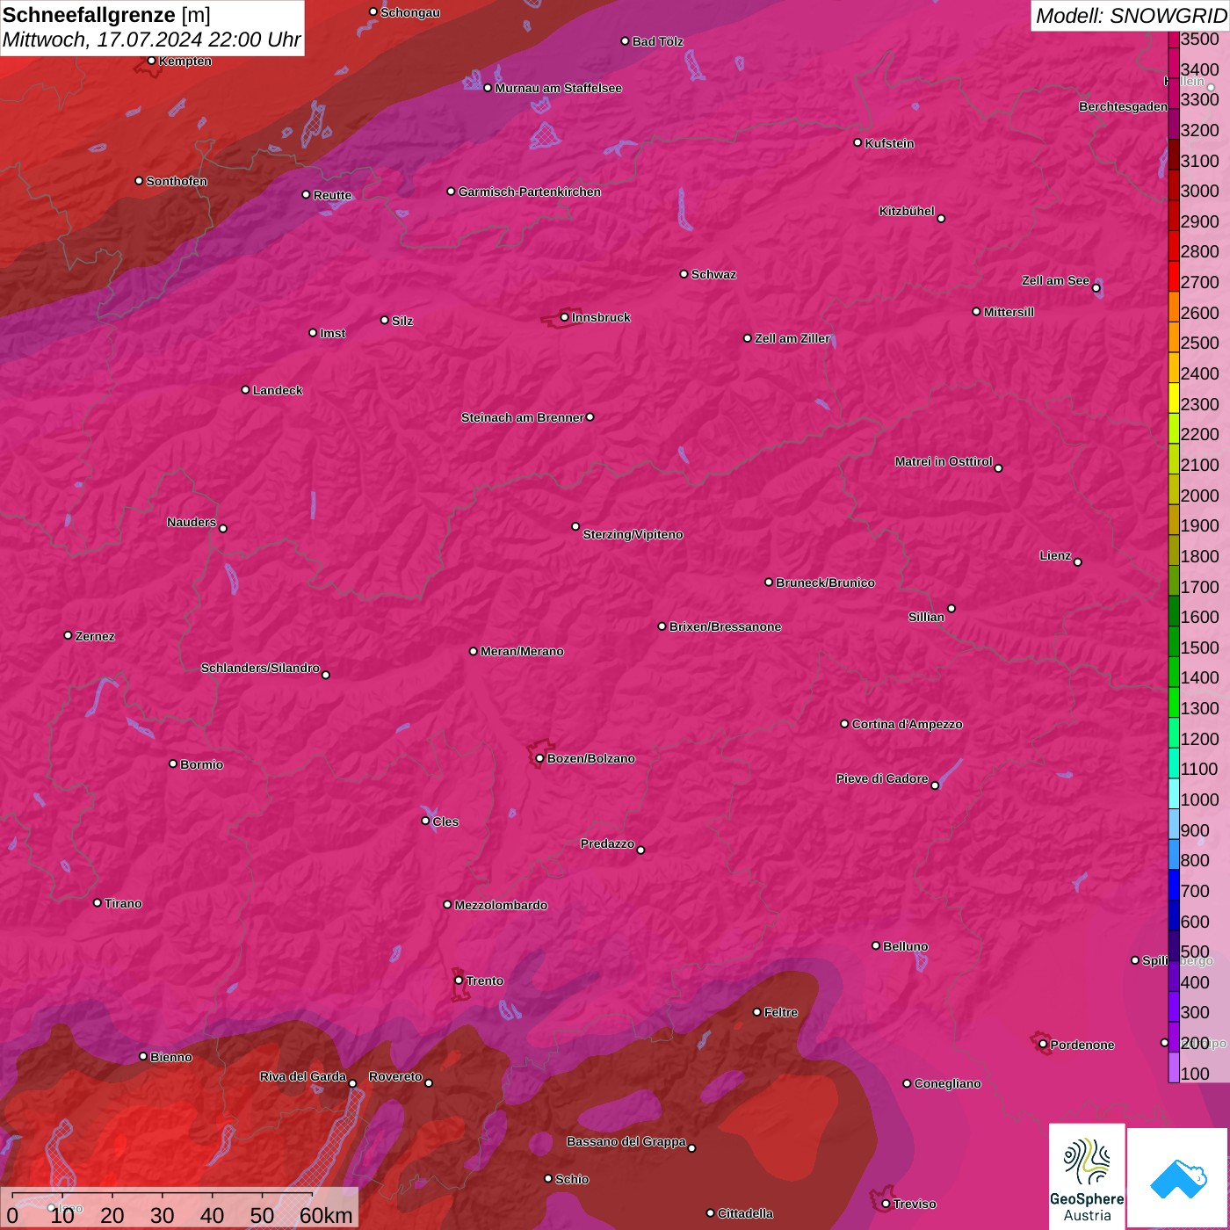Click the 2300 m yellow legend swatch

pos(1174,398)
